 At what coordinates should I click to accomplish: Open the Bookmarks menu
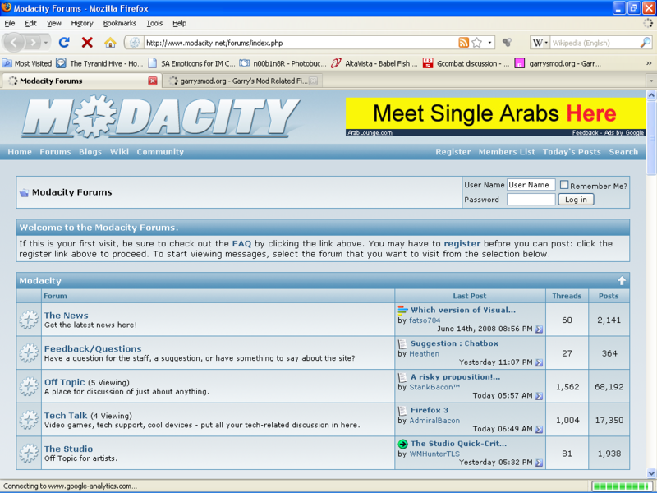pos(120,24)
